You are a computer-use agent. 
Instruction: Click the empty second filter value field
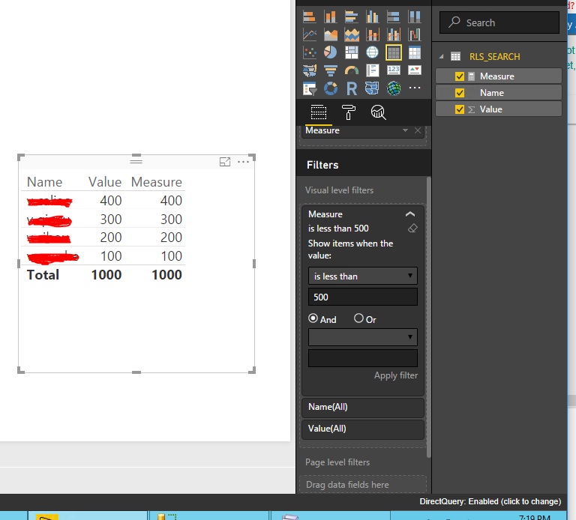coord(363,358)
